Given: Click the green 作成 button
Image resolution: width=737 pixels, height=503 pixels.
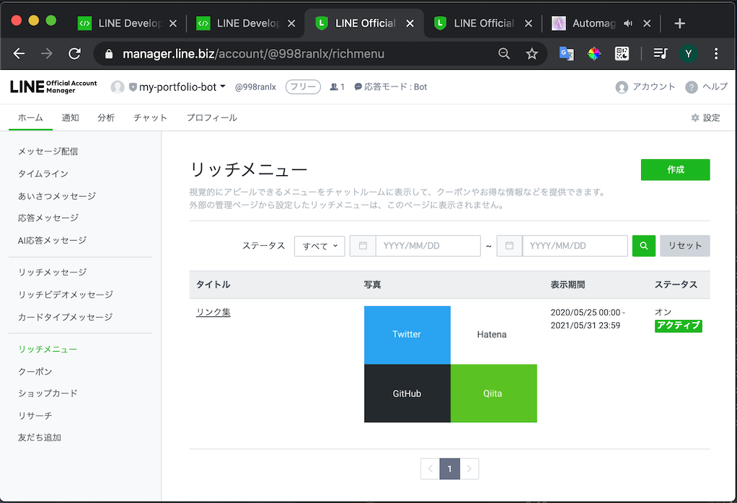Looking at the screenshot, I should tap(676, 169).
